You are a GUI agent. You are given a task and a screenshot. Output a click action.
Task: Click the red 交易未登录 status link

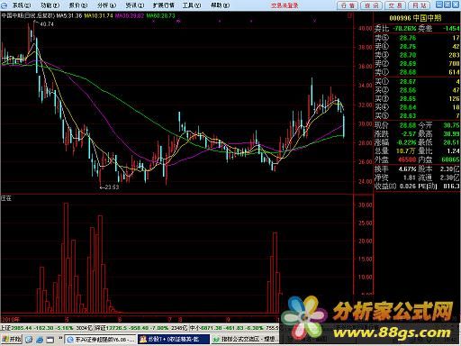click(285, 5)
